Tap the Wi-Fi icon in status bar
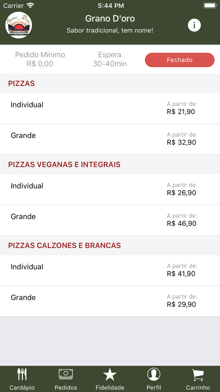This screenshot has width=220, height=392. click(x=30, y=5)
